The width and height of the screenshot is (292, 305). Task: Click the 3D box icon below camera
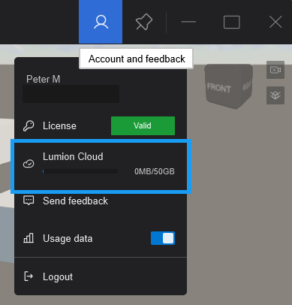click(275, 95)
